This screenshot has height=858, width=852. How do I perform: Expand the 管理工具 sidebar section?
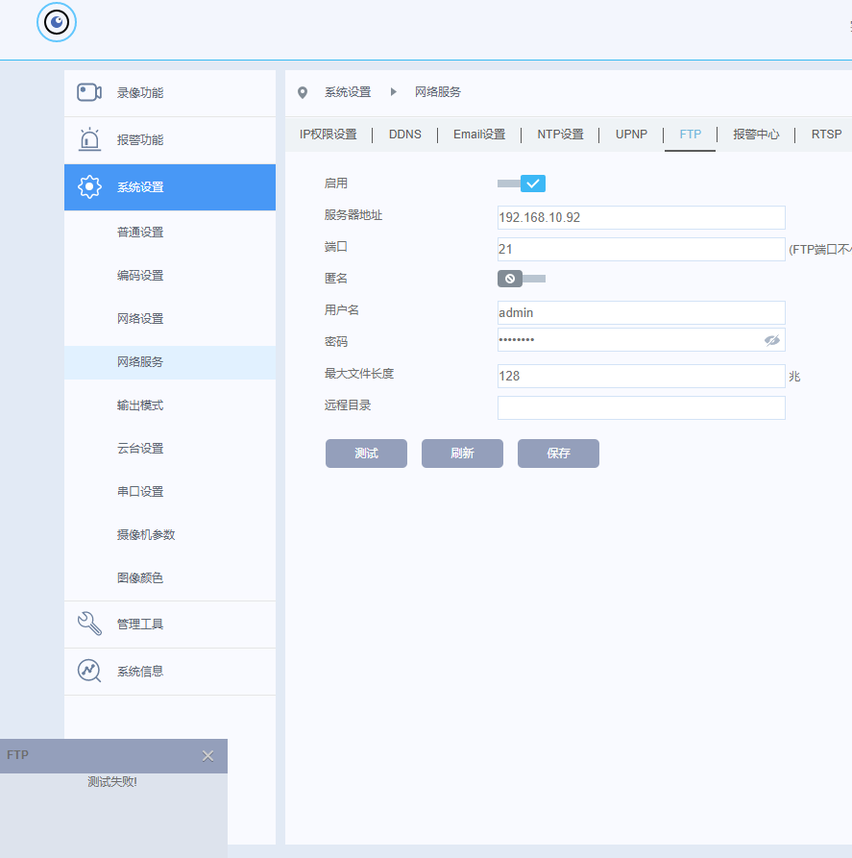(x=170, y=625)
